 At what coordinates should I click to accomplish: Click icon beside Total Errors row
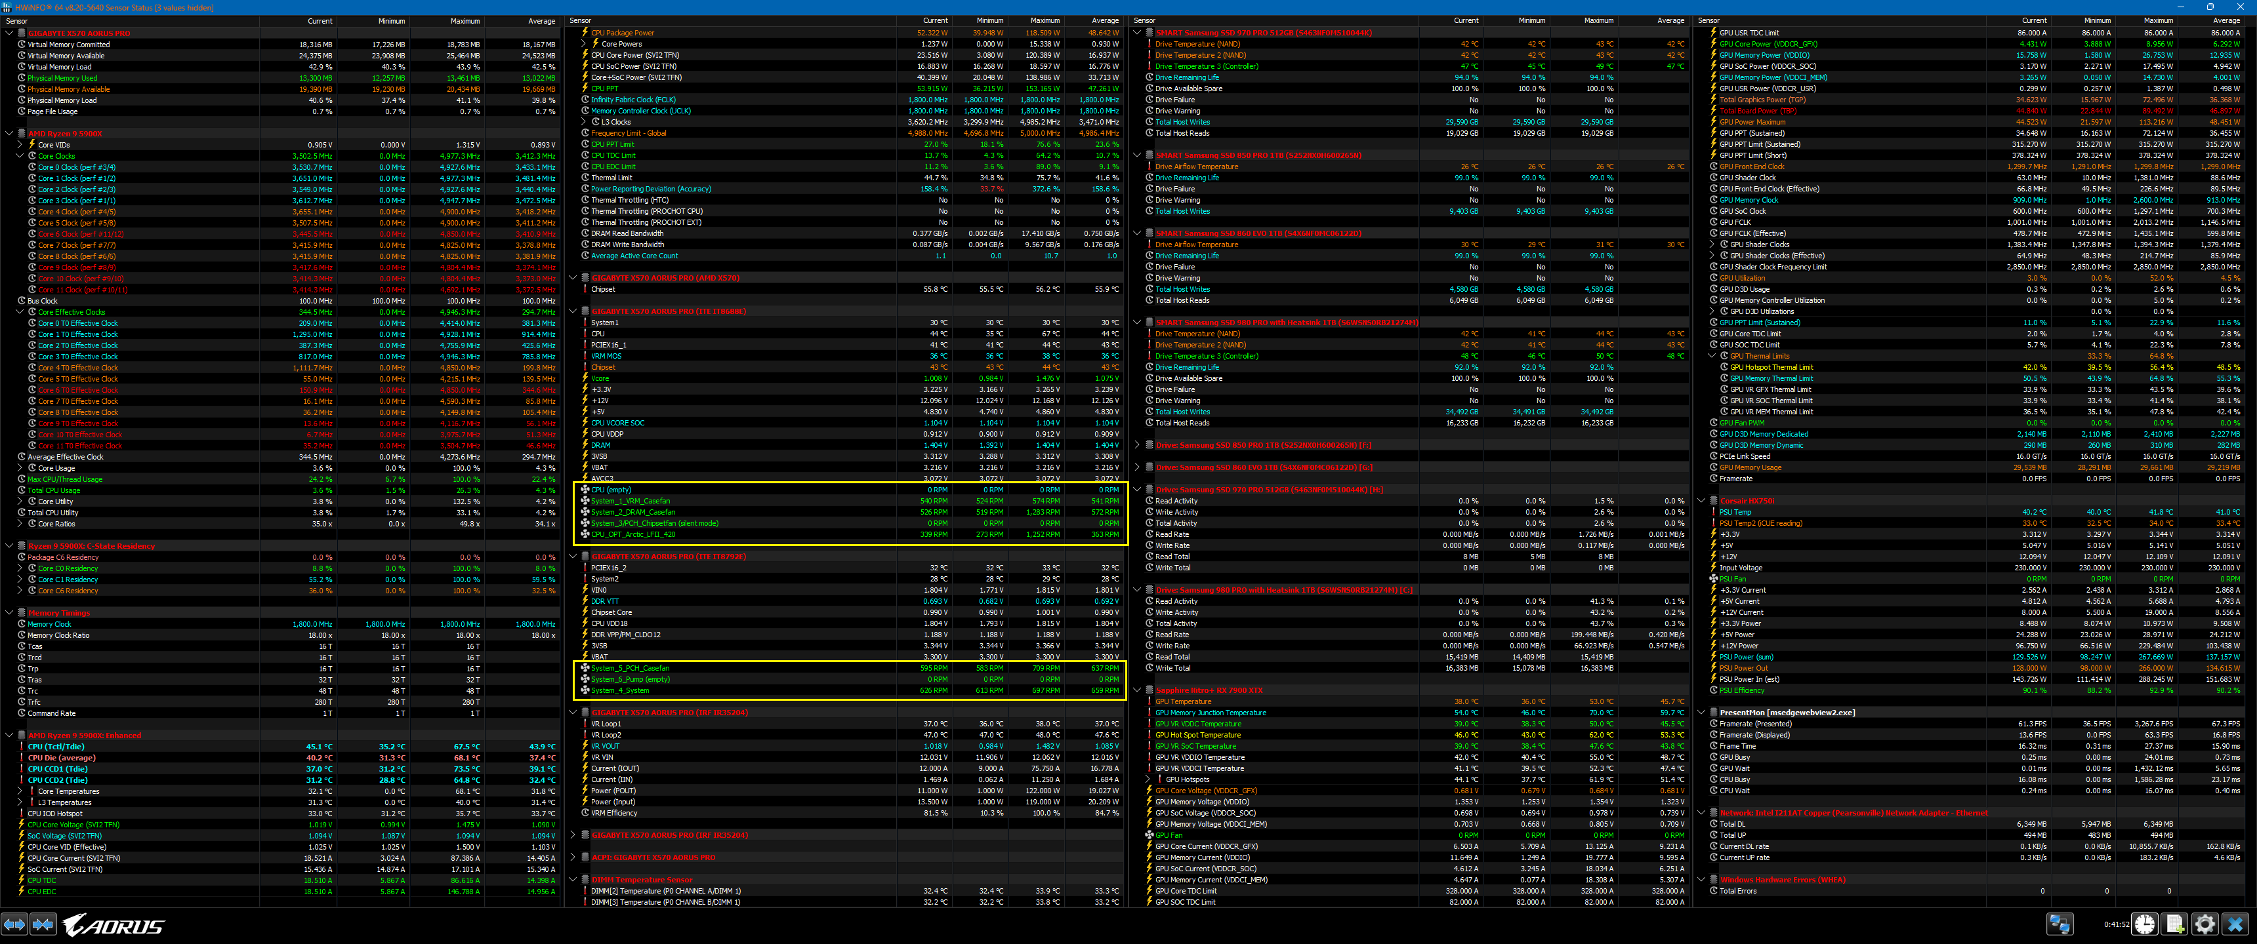1713,892
